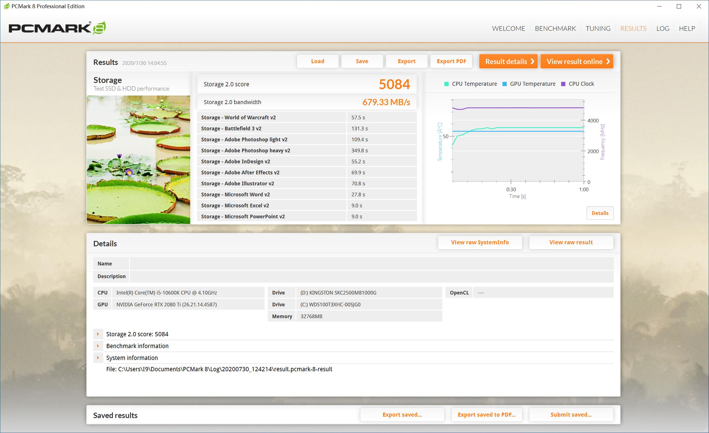Switch to the TUNING tab
709x433 pixels.
pyautogui.click(x=598, y=28)
